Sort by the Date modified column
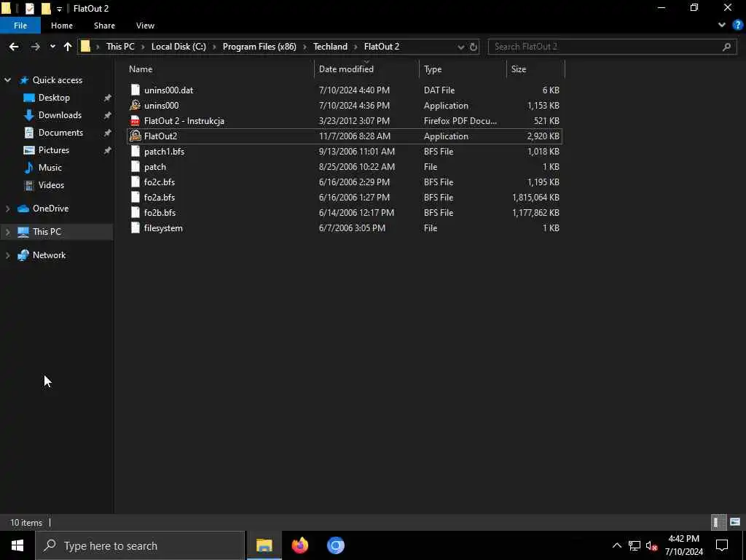The image size is (746, 560). point(346,69)
